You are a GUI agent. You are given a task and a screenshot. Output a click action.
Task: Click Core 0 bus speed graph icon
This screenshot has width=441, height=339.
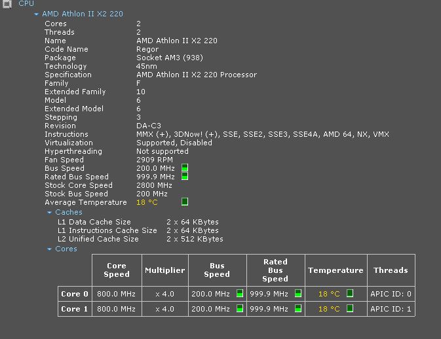coord(240,293)
